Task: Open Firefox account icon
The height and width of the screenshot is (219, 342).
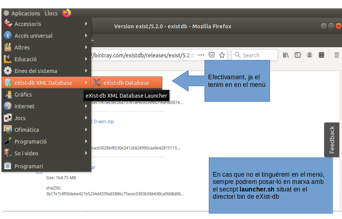Action: click(x=309, y=55)
